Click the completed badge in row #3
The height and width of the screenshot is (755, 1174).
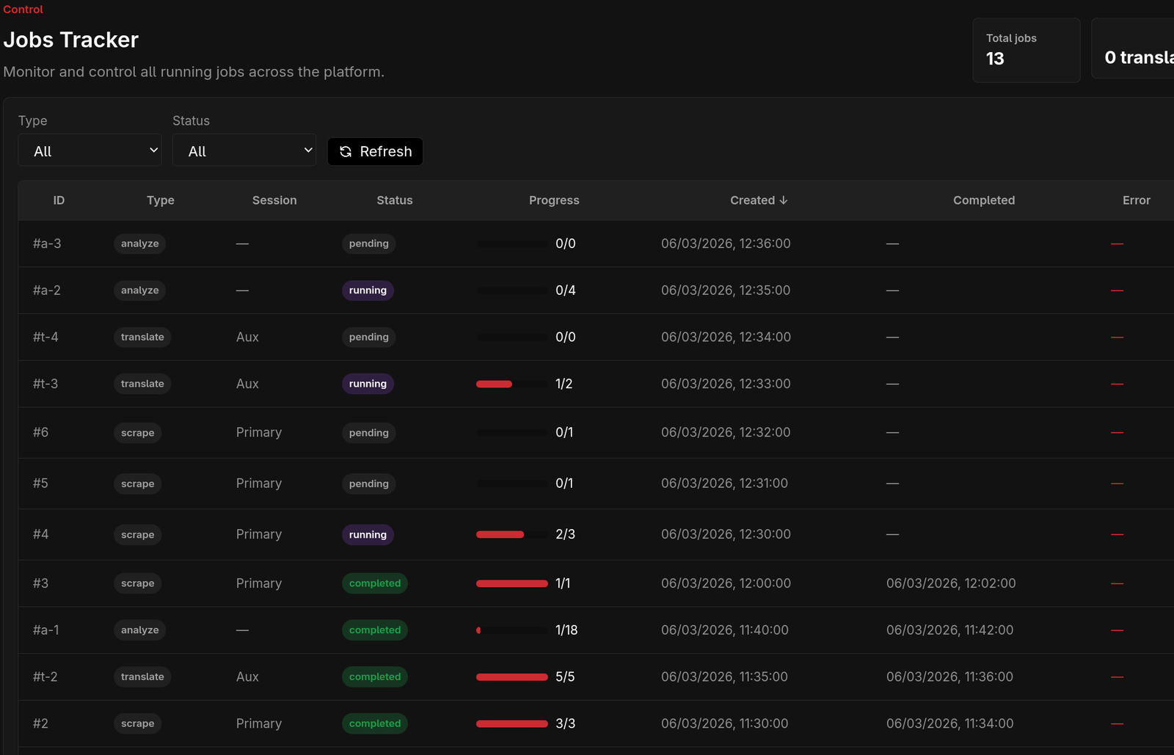coord(375,583)
